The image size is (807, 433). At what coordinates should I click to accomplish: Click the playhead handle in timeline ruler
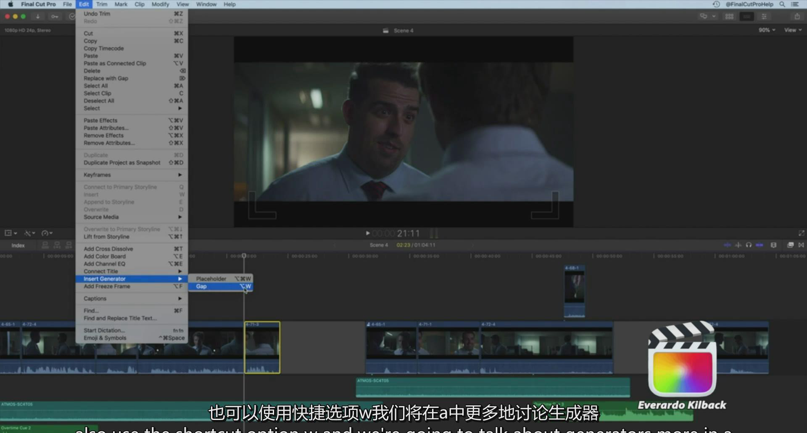tap(244, 256)
